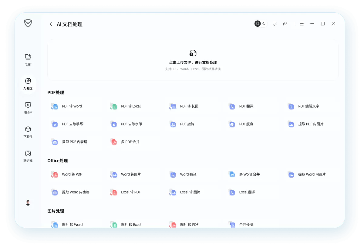Click the upload cloud icon

click(x=193, y=53)
